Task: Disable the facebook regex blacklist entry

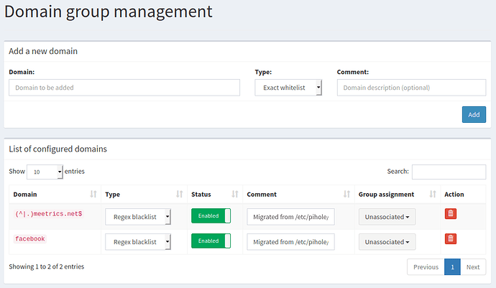Action: click(211, 241)
